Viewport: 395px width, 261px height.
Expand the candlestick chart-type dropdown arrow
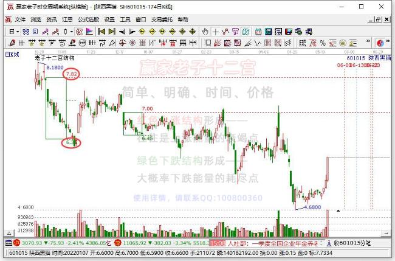pyautogui.click(x=72, y=32)
